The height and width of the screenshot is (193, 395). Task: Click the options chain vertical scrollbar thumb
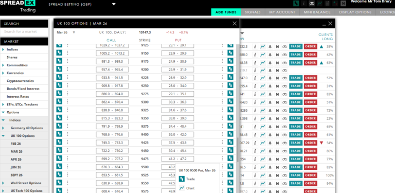(x=238, y=150)
